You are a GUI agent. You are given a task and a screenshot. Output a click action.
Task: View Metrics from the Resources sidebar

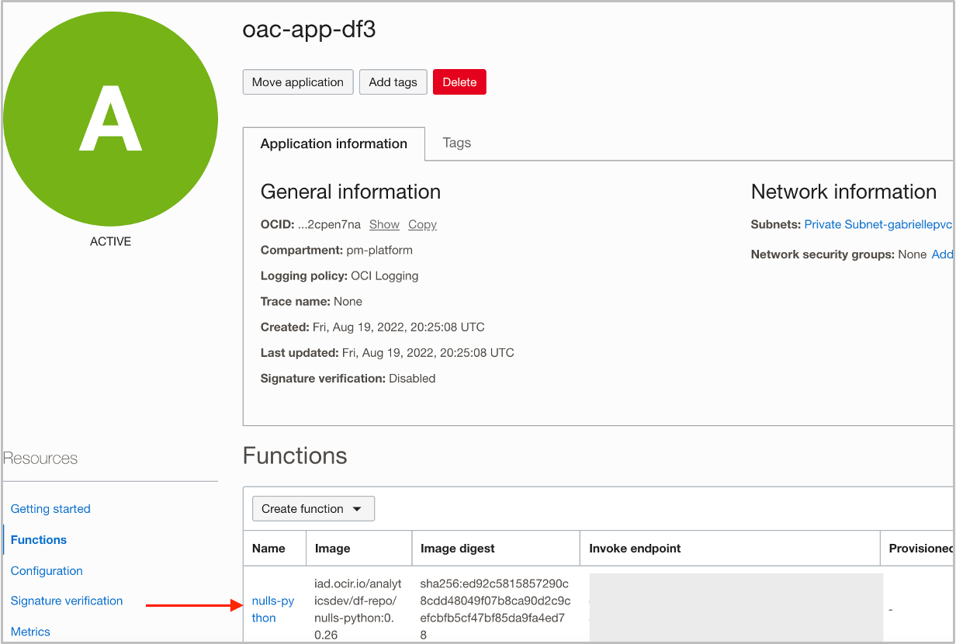30,632
